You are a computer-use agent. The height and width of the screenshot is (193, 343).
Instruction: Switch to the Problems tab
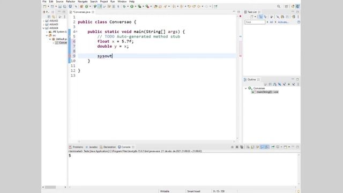(76, 147)
